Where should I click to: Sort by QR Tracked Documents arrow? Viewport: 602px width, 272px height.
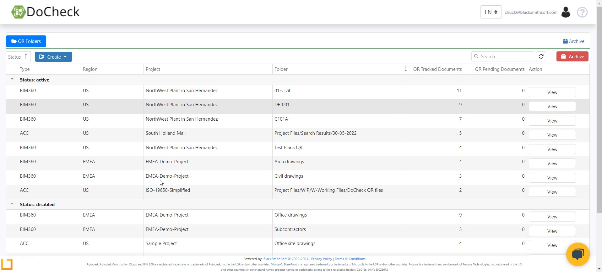[406, 69]
